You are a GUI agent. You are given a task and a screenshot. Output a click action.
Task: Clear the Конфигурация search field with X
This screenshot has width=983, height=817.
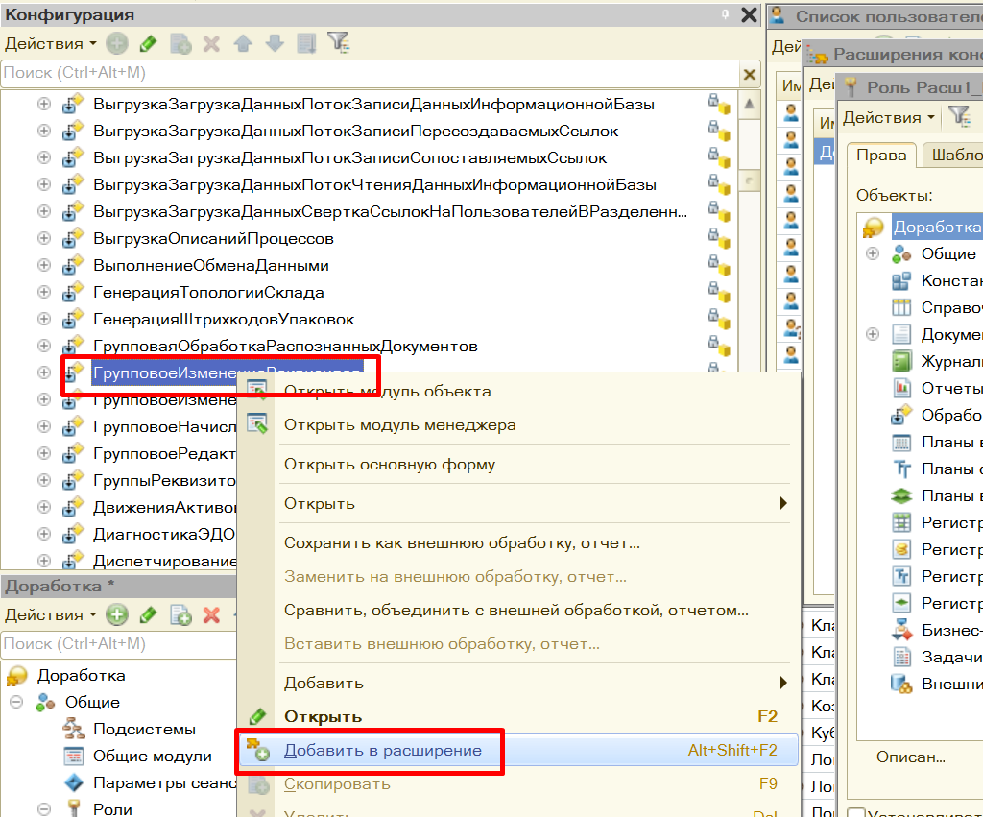749,75
